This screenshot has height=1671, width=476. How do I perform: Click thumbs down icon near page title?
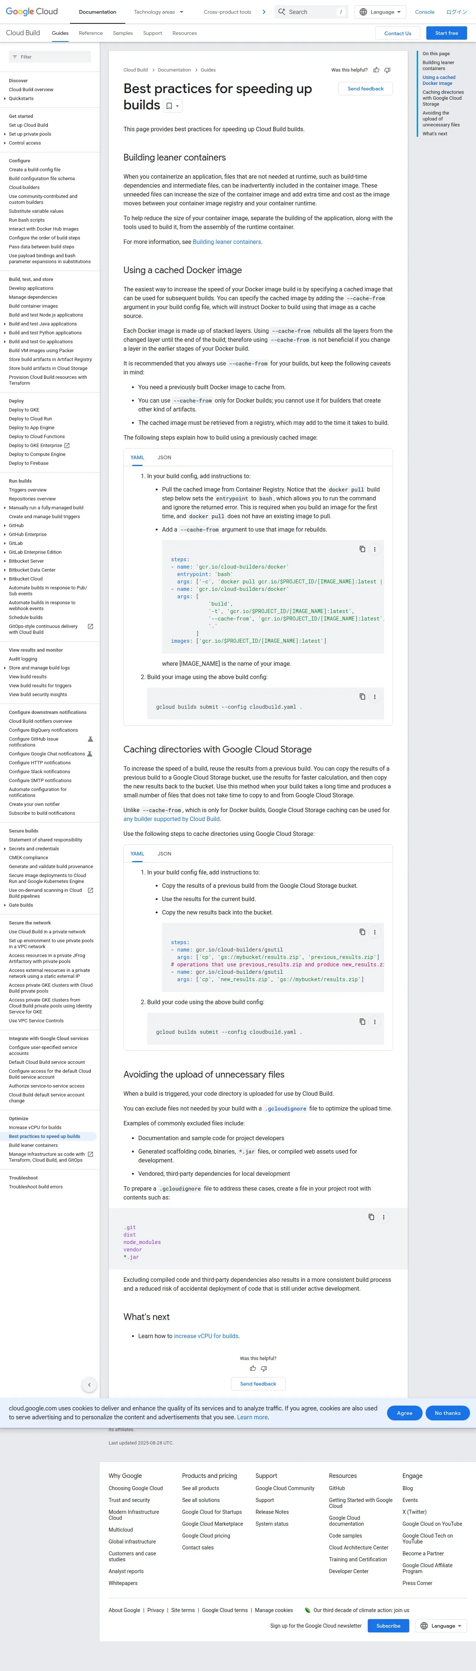pyautogui.click(x=387, y=70)
